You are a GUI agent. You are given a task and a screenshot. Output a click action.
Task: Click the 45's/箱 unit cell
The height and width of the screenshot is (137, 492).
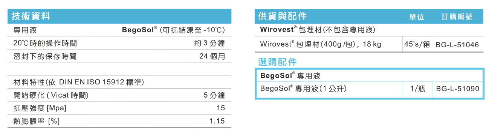(x=417, y=44)
